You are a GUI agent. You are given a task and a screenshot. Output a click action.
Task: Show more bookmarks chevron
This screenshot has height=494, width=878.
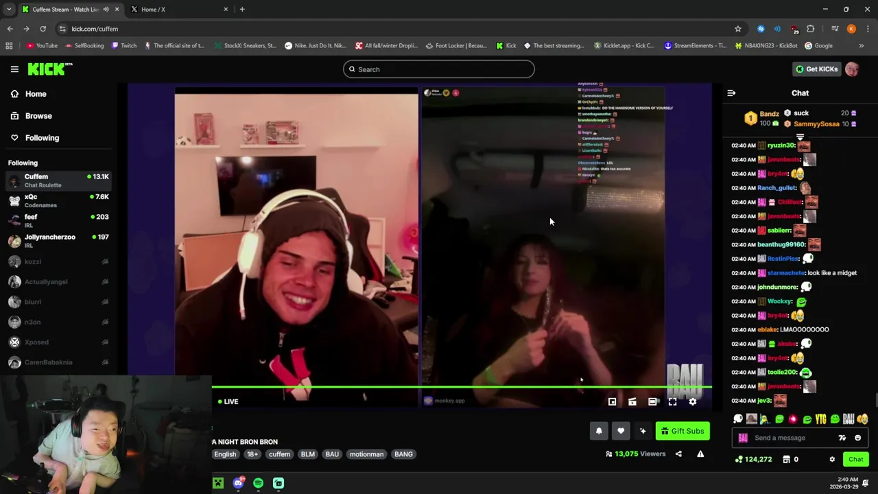(x=862, y=46)
